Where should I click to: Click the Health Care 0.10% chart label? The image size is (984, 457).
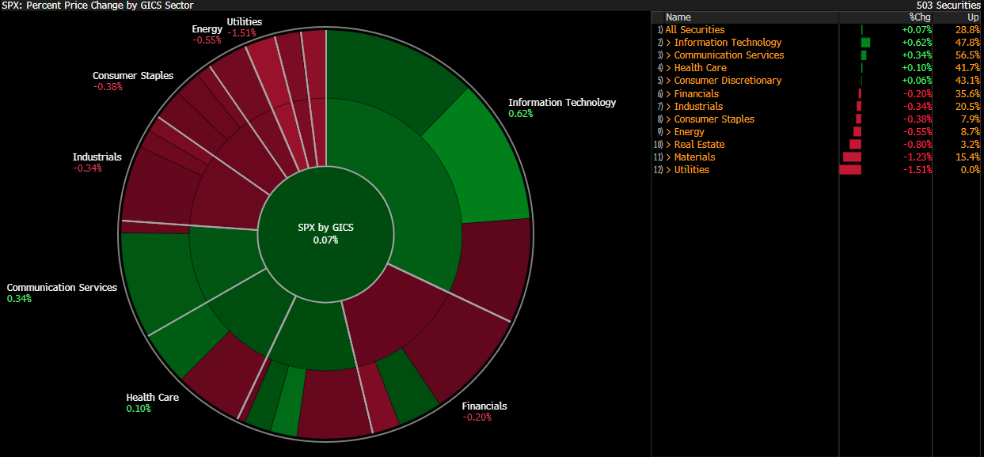pyautogui.click(x=152, y=402)
